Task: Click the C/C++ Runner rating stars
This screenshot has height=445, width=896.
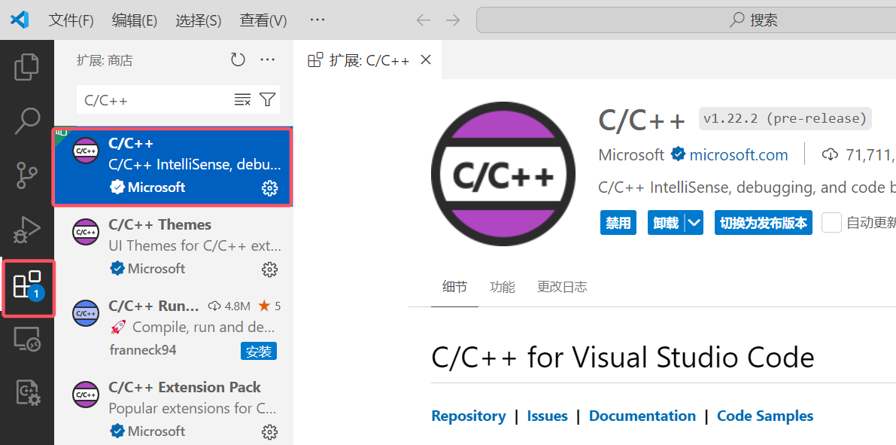Action: point(269,306)
